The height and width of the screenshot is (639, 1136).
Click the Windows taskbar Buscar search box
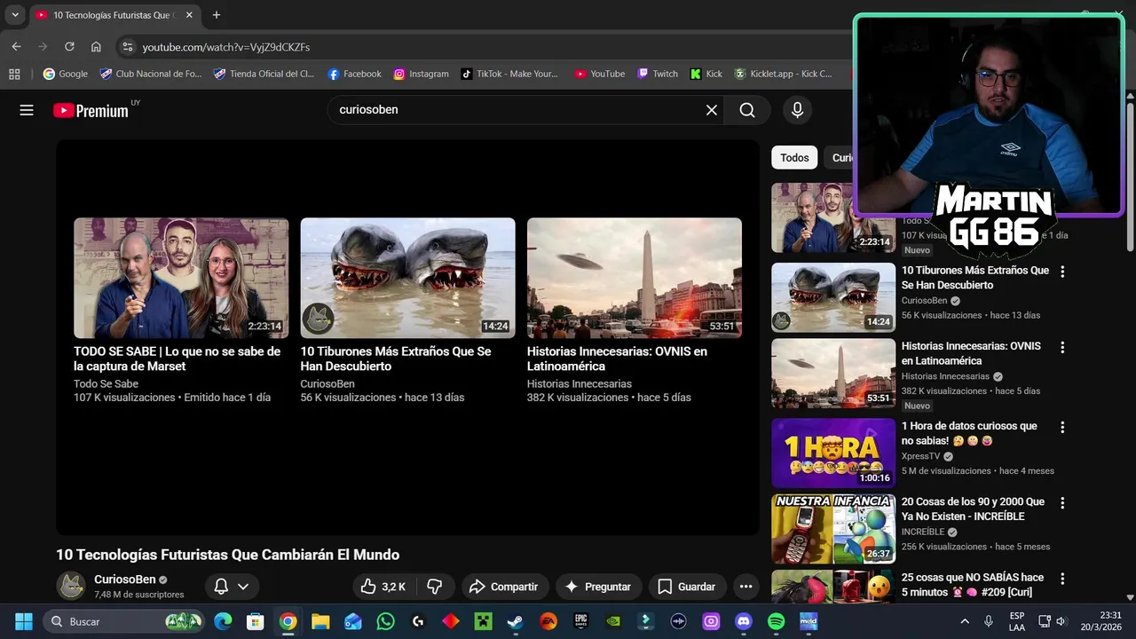point(124,621)
